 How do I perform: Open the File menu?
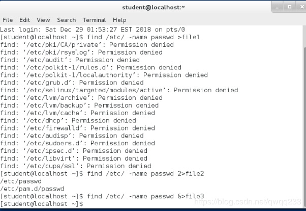(8, 20)
